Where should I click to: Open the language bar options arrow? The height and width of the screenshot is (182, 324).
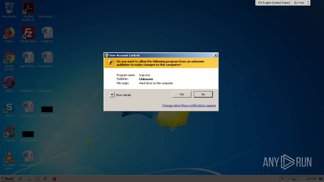coord(308,3)
